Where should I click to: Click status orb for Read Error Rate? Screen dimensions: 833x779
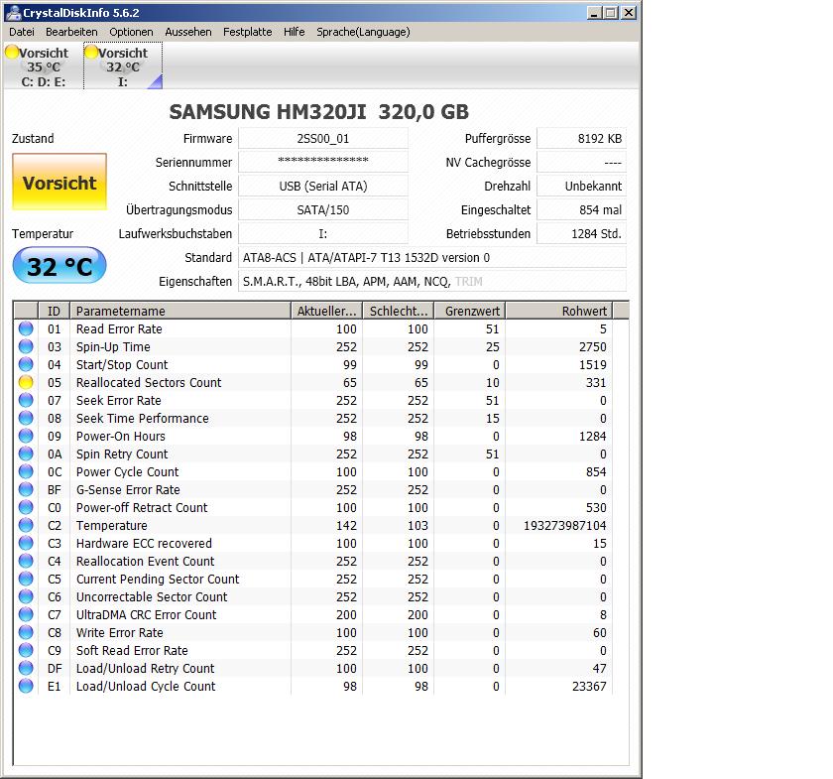pos(26,328)
